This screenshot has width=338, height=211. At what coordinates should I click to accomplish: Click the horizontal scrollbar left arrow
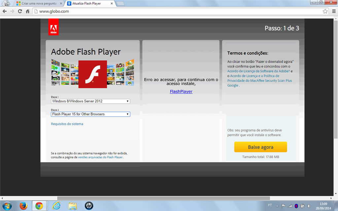2,198
